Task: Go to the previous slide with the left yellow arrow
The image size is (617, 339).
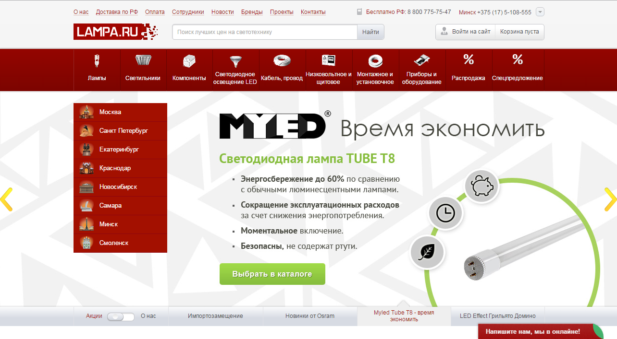Action: pos(6,199)
